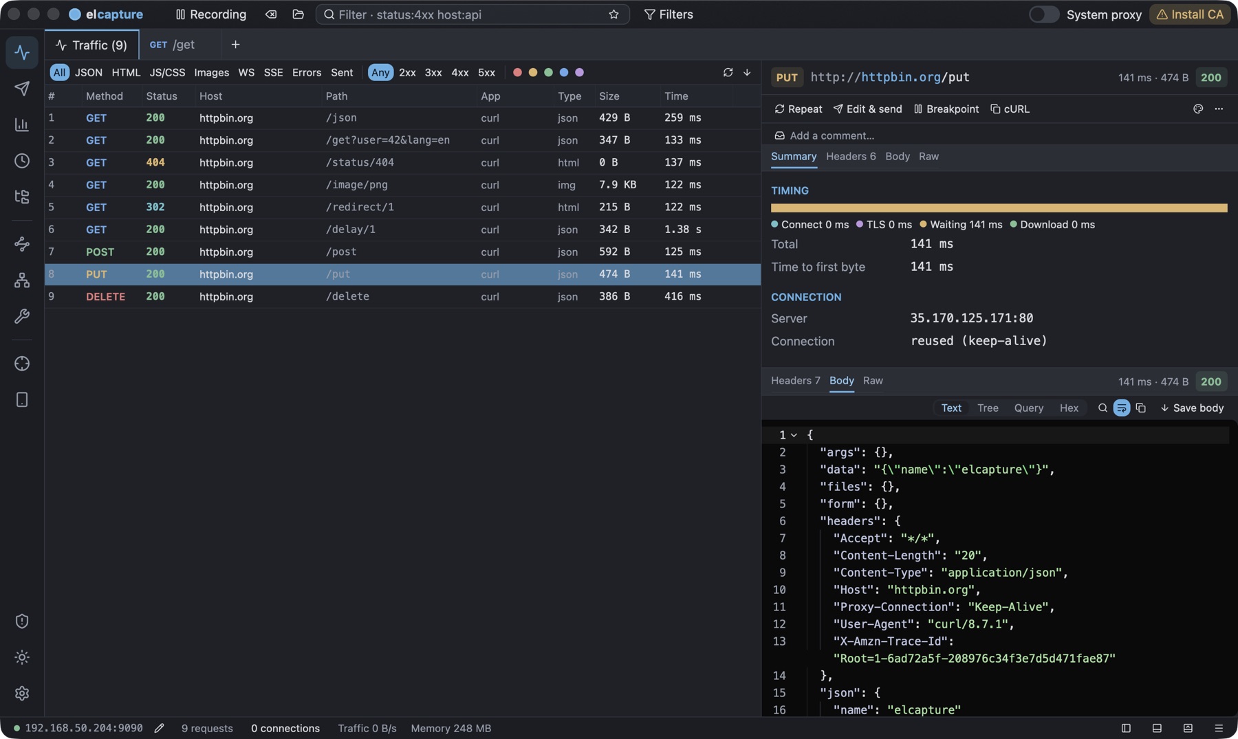Select the 4xx status filter chip
1238x739 pixels.
[459, 72]
